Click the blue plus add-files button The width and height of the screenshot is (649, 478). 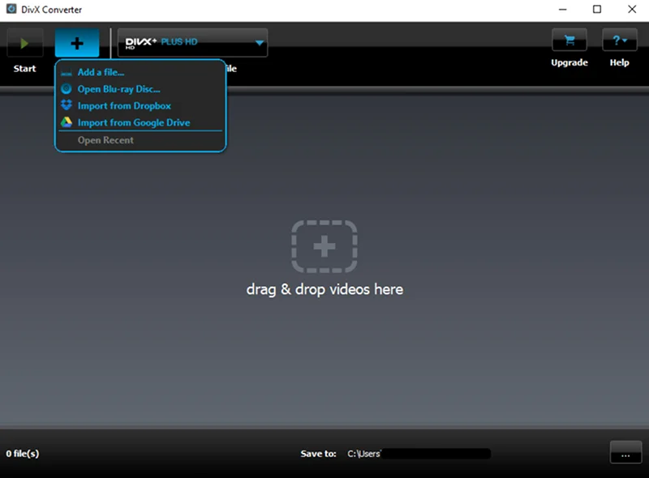[77, 43]
